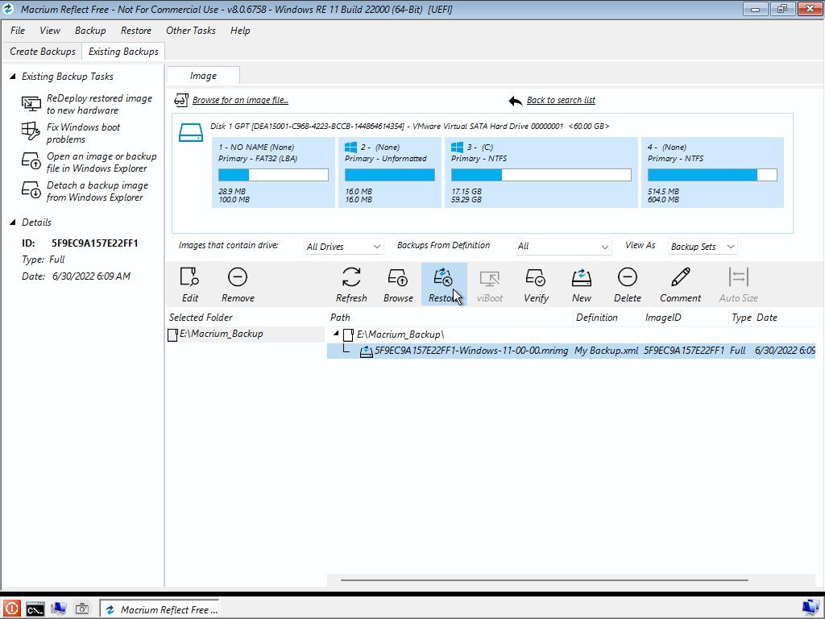
Task: Click the New backup icon
Action: click(582, 277)
